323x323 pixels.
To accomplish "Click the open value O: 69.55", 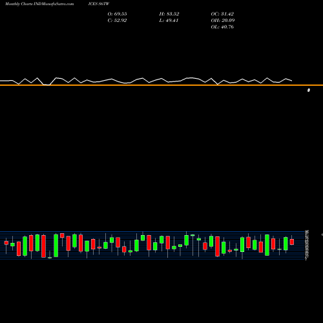I will coord(117,14).
